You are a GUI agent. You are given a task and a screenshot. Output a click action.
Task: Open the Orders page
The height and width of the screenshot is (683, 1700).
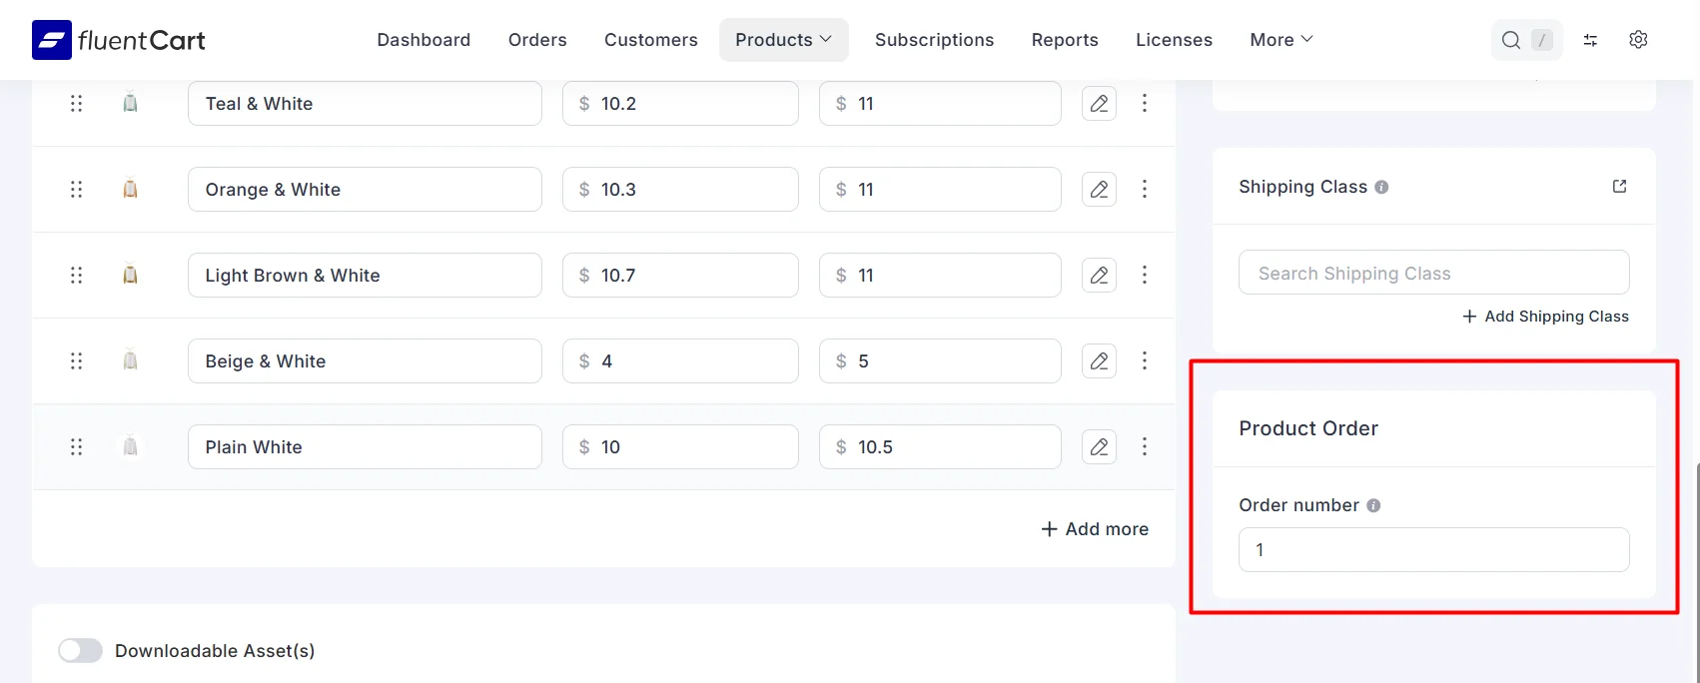[x=537, y=40]
